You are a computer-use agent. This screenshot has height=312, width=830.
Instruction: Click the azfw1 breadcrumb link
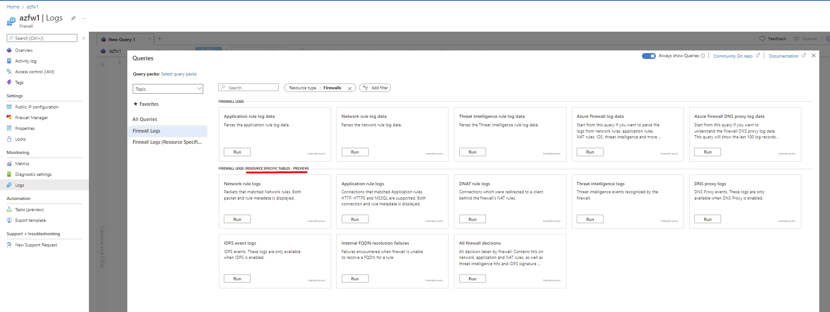32,7
